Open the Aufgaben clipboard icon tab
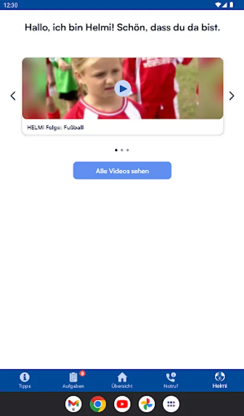Screen dimensions: 244x416 pos(73,380)
